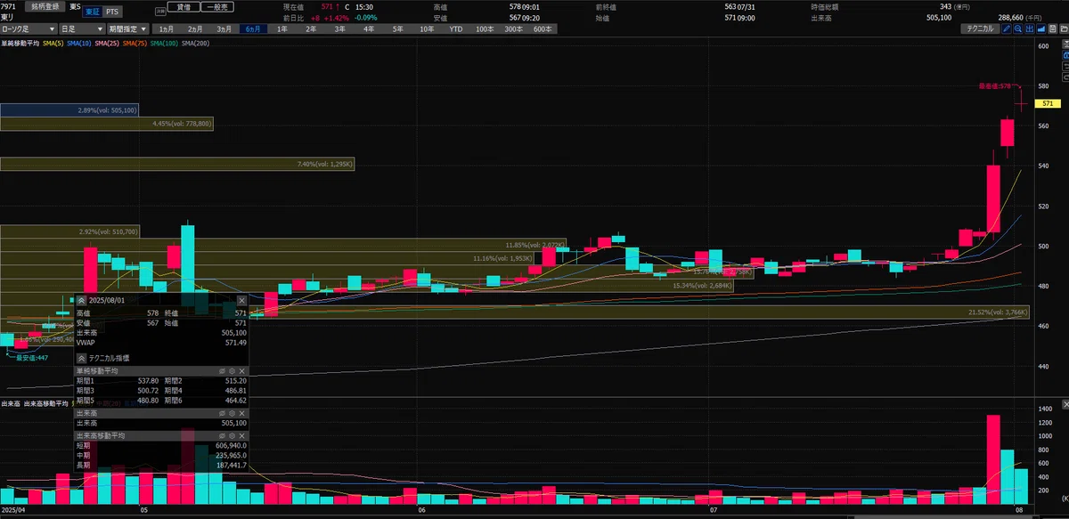Switch to the PTS market tab
The width and height of the screenshot is (1069, 519).
click(111, 12)
